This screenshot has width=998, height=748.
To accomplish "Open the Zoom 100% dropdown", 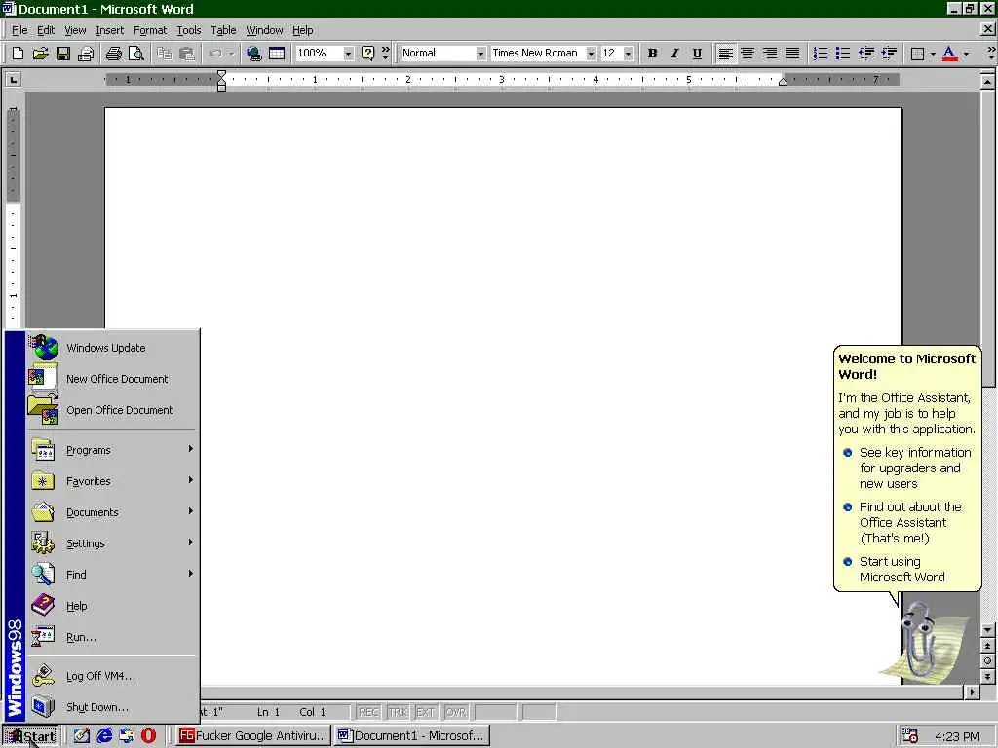I will [x=348, y=54].
